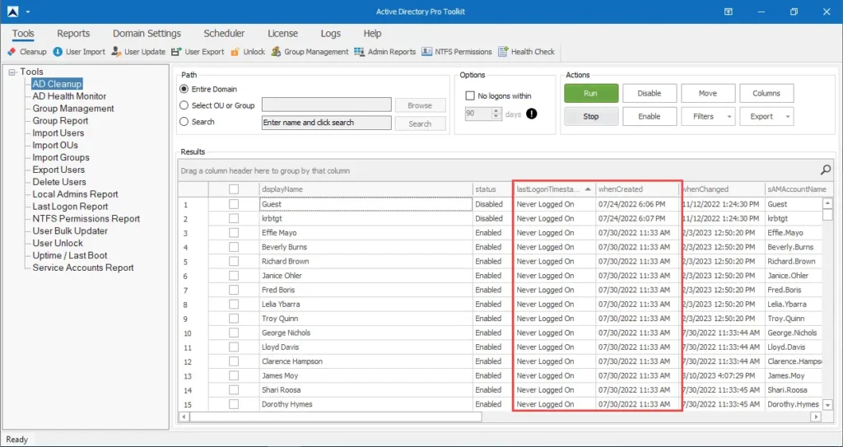This screenshot has width=843, height=447.
Task: Check the box for Effie Mayo
Action: (233, 233)
